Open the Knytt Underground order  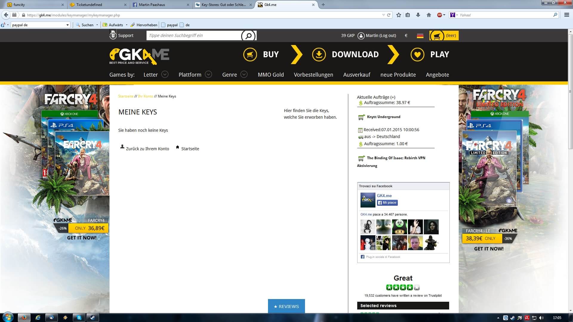click(383, 117)
